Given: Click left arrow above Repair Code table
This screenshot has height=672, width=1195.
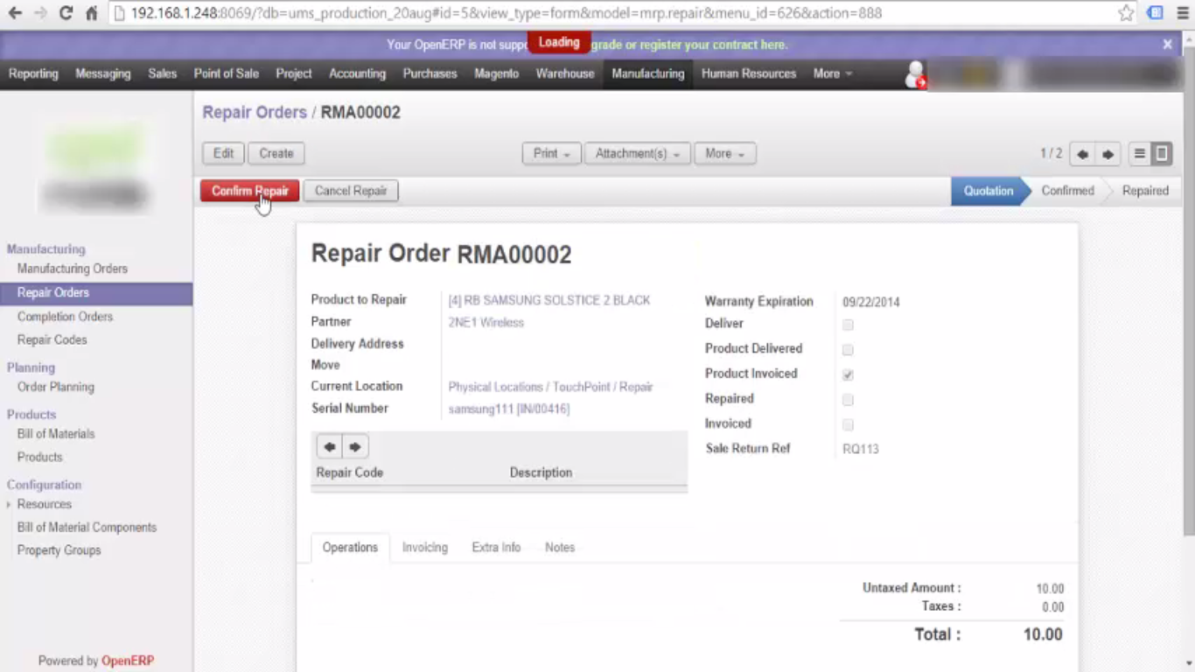Looking at the screenshot, I should [329, 447].
